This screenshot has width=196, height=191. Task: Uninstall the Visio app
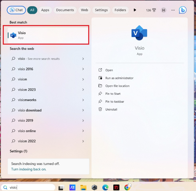111,109
